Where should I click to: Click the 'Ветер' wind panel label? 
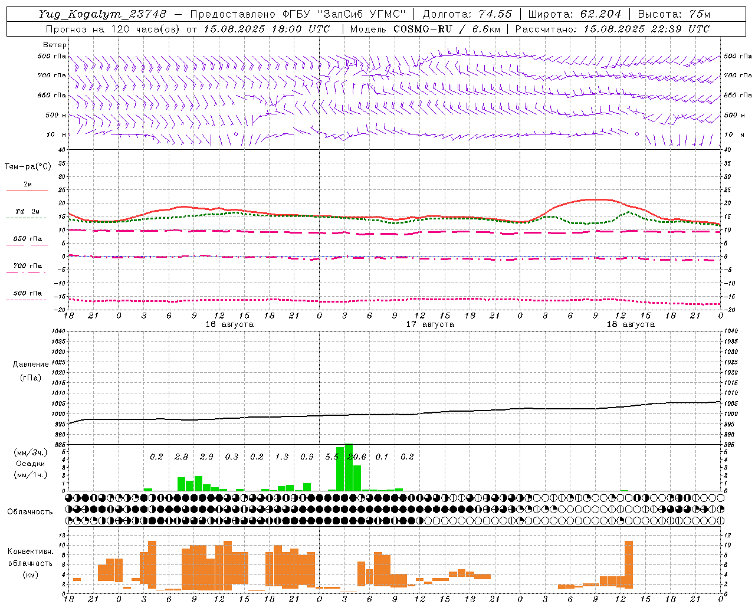55,45
